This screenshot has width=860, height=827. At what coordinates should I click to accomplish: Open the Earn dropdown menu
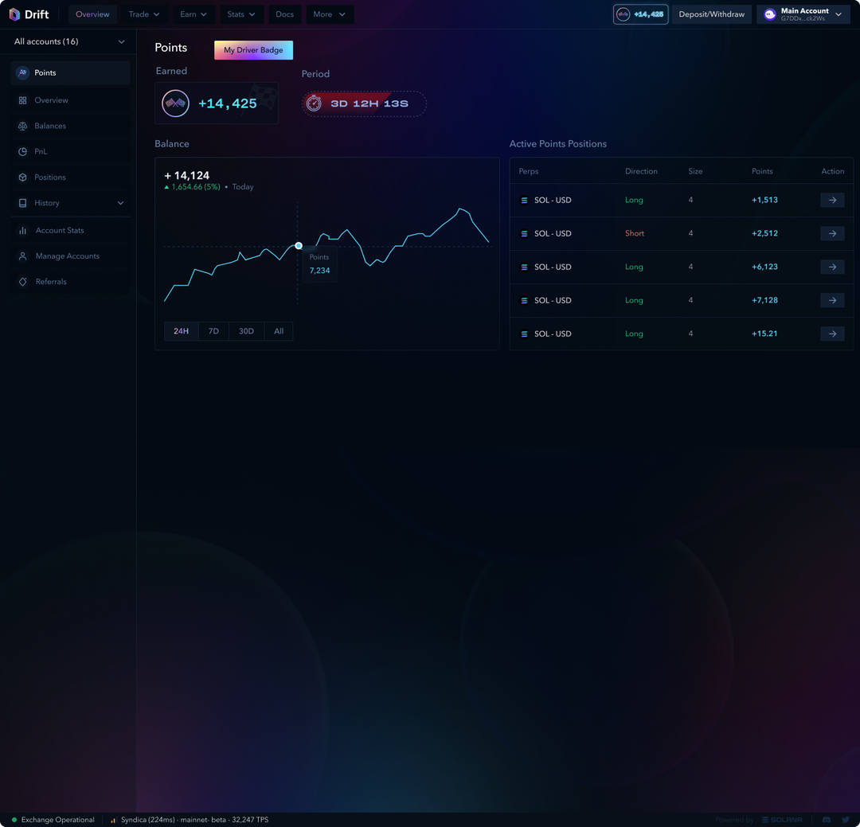(193, 14)
